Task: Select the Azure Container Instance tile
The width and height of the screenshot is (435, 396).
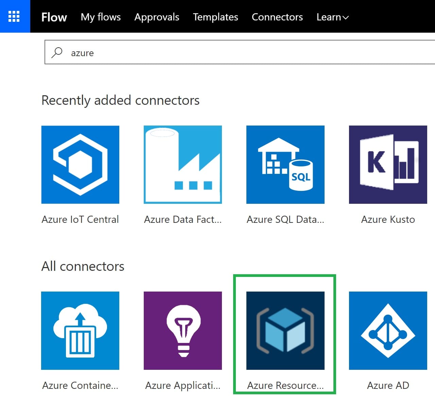Action: pyautogui.click(x=80, y=331)
